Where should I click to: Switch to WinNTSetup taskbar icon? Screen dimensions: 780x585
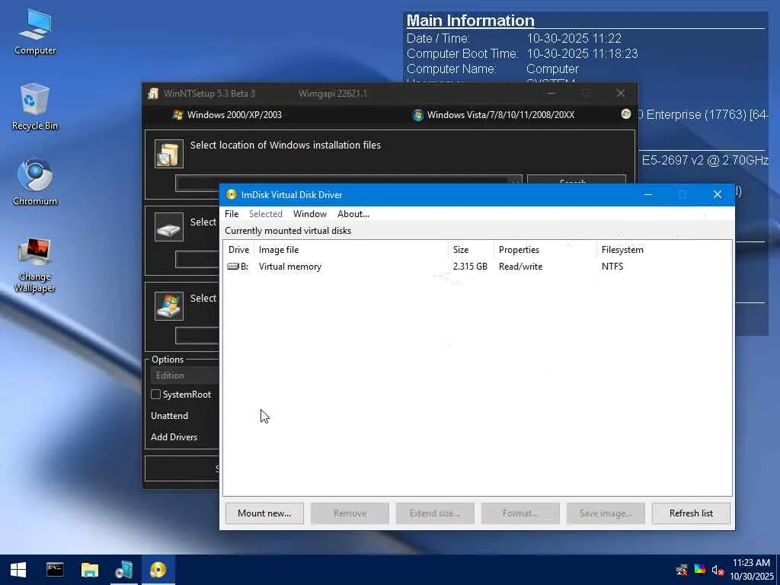(123, 570)
